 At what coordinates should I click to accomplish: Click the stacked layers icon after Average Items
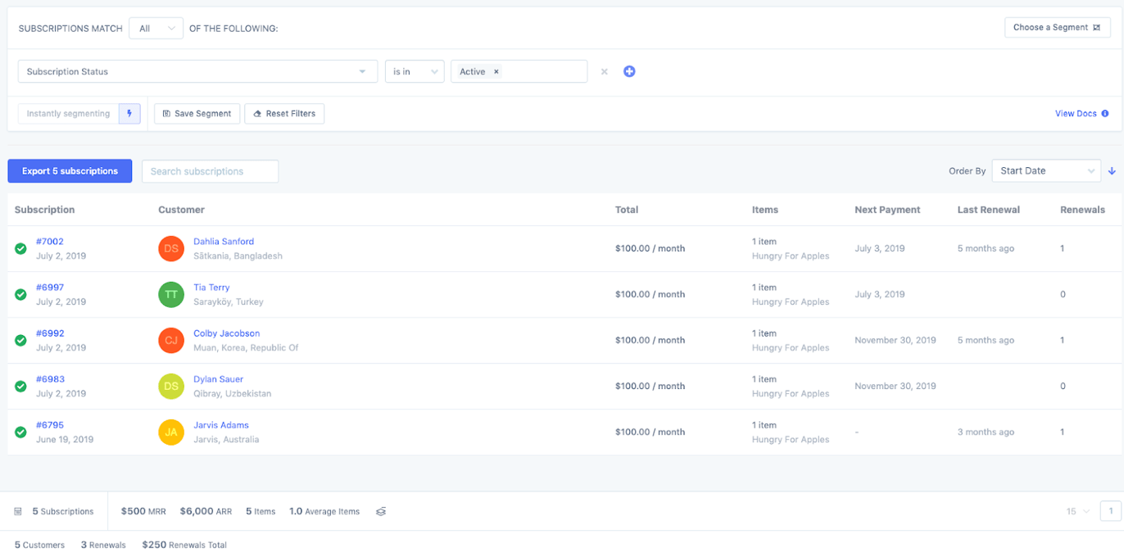tap(380, 511)
